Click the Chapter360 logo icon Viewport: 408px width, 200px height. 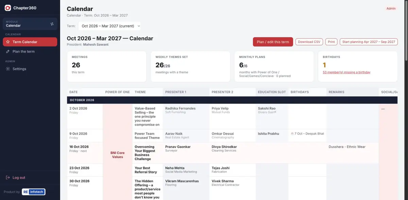8,8
